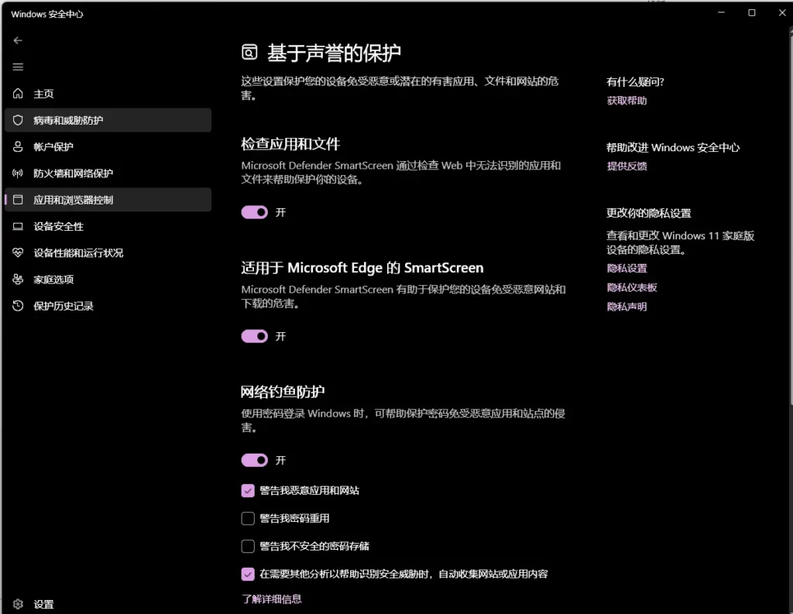This screenshot has width=793, height=614.
Task: Click the family icon for 家庭选项
Action: 18,280
